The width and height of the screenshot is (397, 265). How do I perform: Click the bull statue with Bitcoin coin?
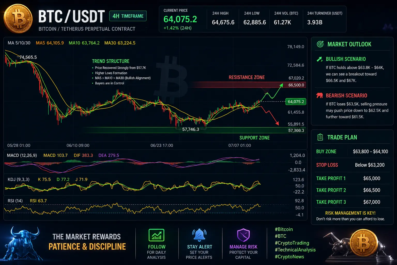[358, 246]
